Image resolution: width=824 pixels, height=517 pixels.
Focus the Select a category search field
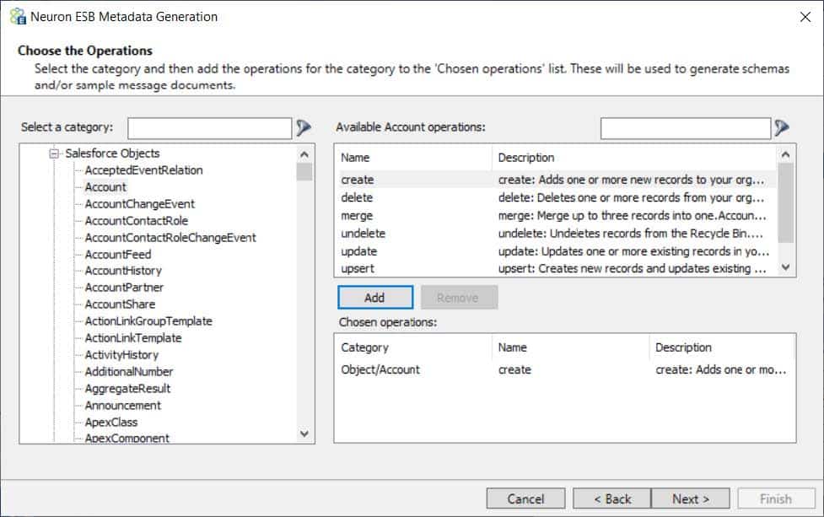[210, 128]
